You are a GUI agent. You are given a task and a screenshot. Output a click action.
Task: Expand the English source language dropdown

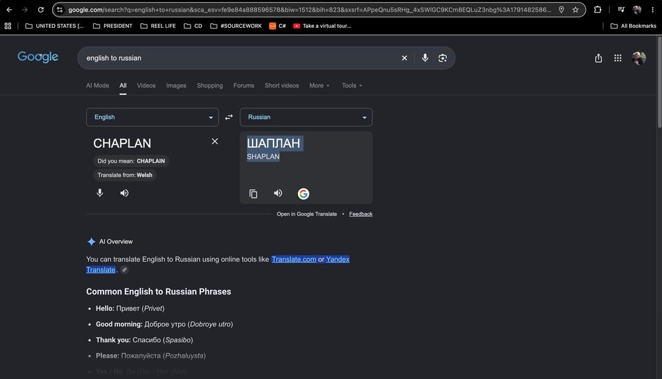click(153, 118)
